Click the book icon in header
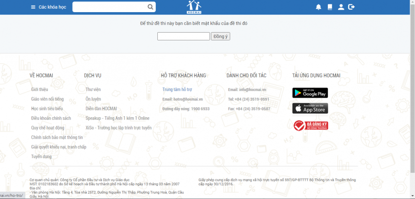415x199 pixels. [x=330, y=7]
